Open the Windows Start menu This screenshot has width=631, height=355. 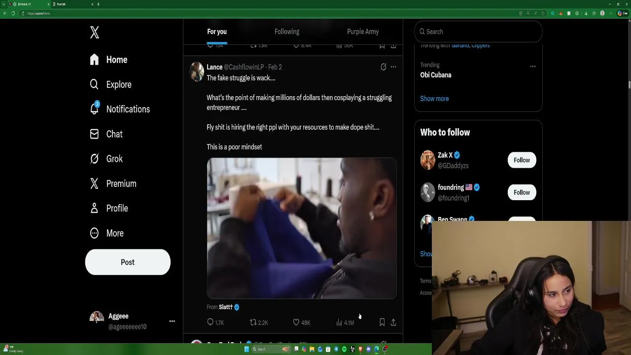click(247, 349)
